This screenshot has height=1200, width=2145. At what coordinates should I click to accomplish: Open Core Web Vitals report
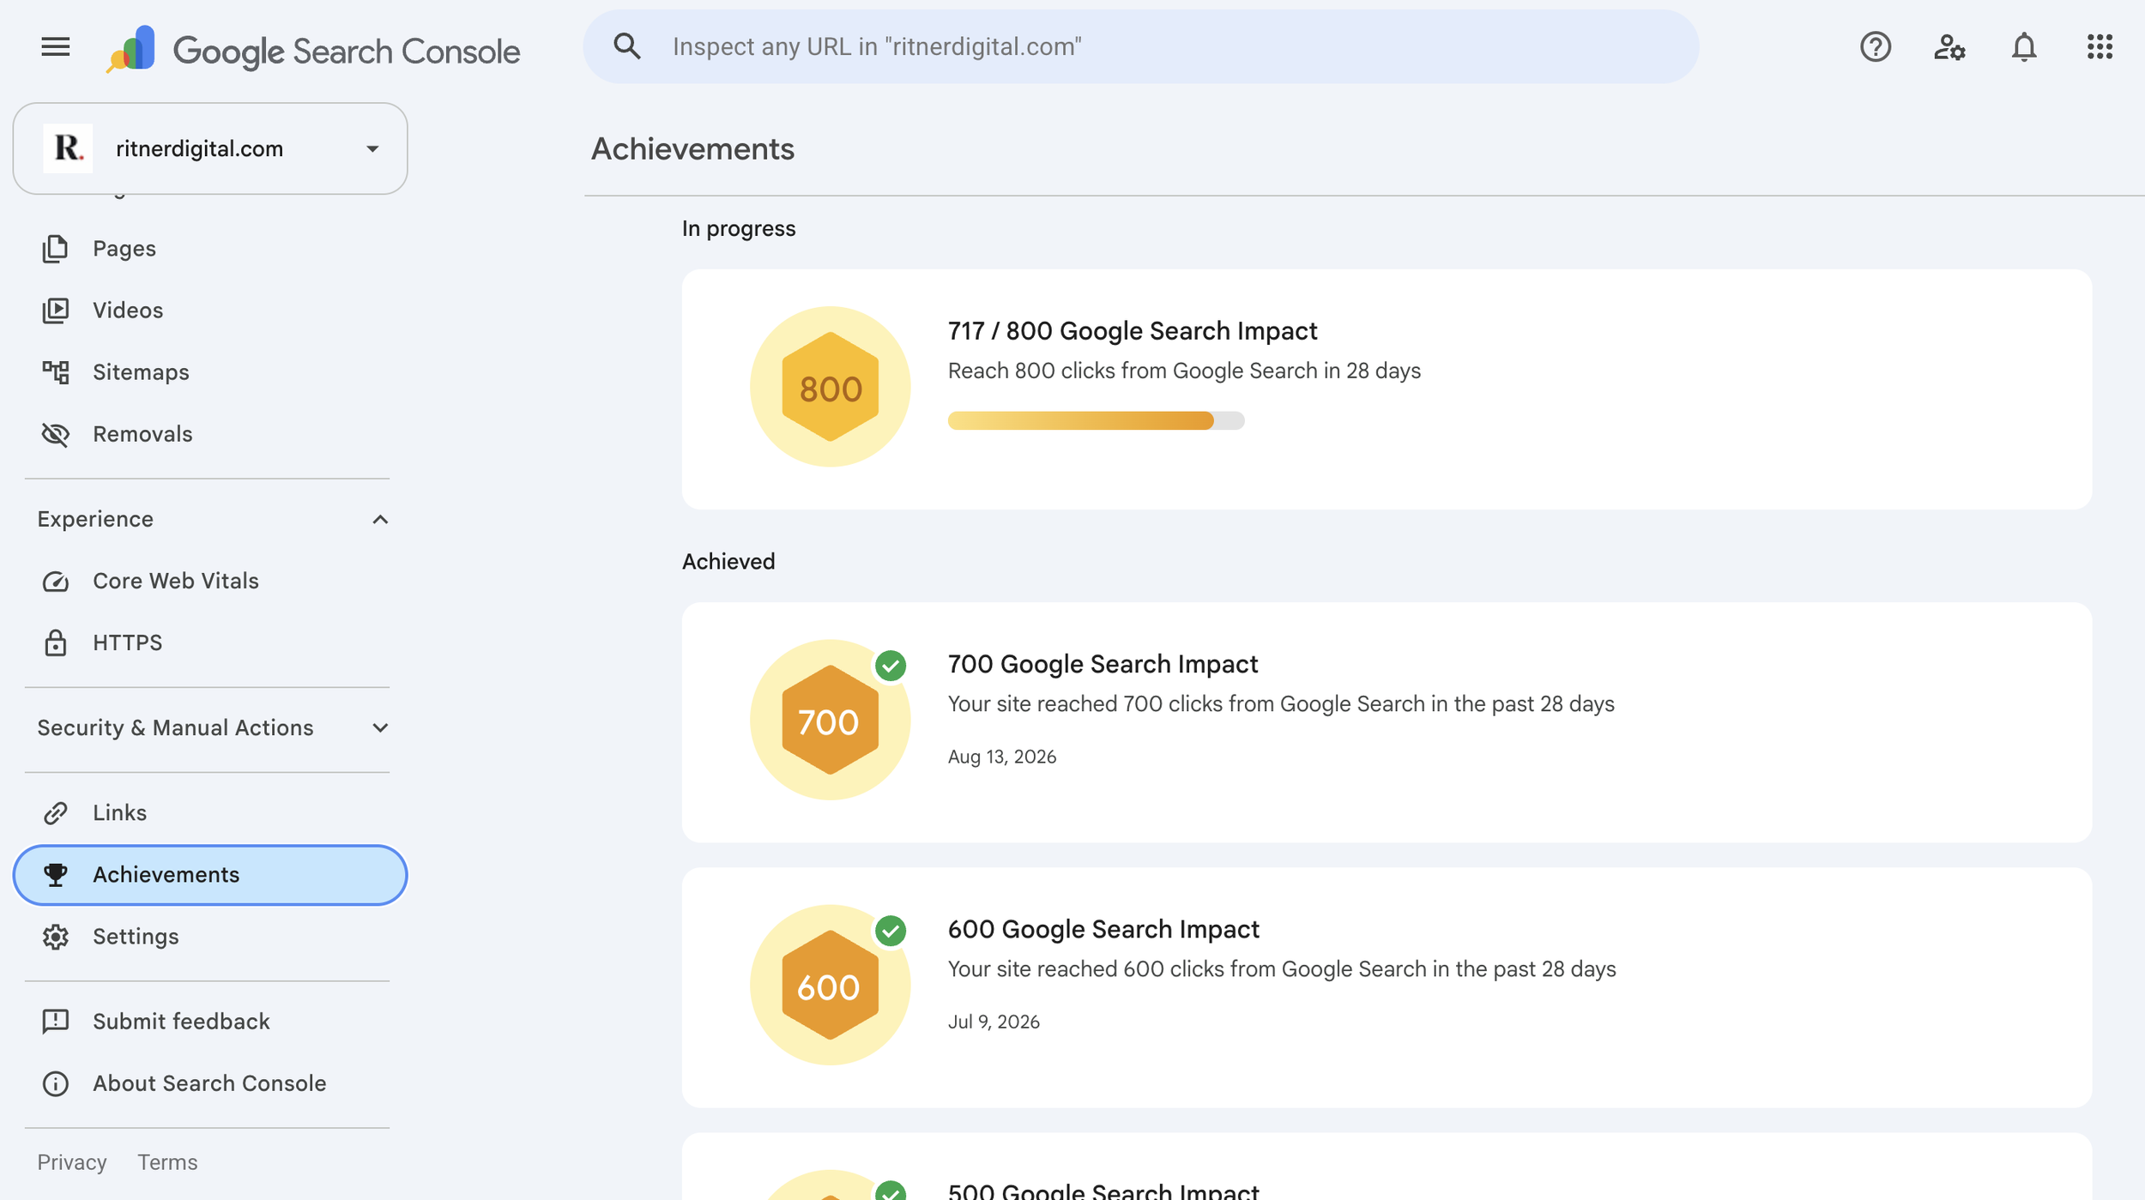[x=210, y=581]
